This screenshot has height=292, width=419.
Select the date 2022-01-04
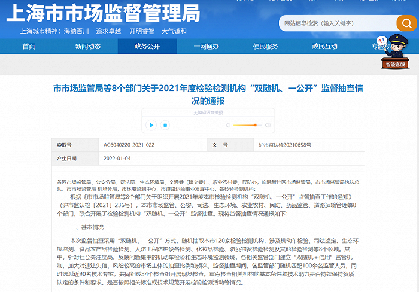click(x=117, y=159)
